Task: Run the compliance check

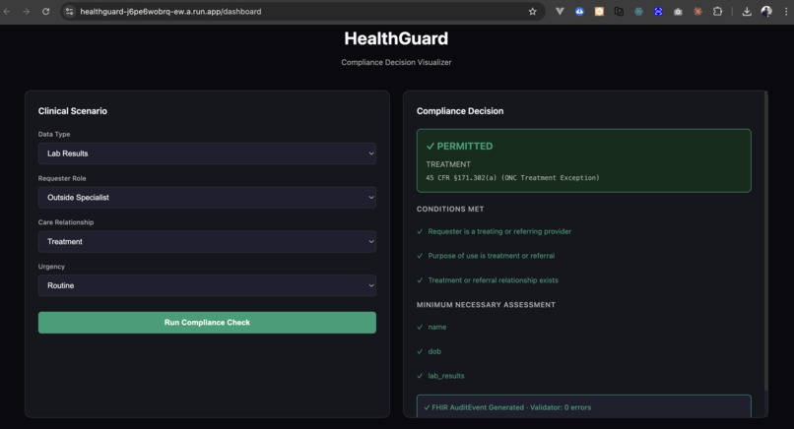Action: [207, 323]
